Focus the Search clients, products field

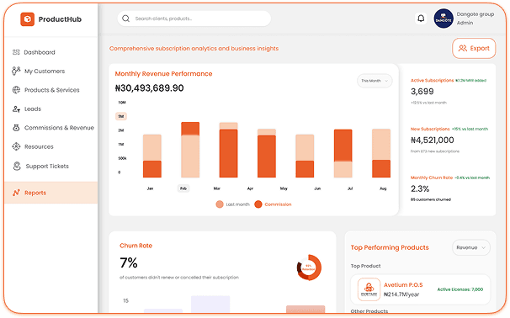pyautogui.click(x=194, y=19)
